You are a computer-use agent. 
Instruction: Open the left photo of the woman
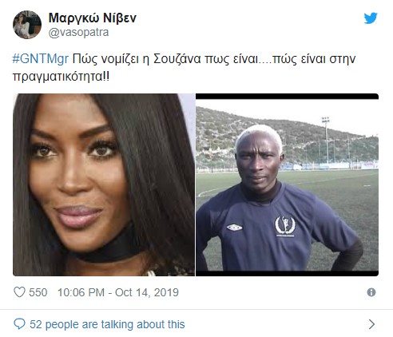(104, 184)
